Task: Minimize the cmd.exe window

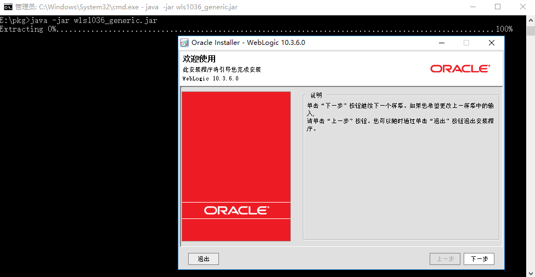Action: (x=473, y=7)
